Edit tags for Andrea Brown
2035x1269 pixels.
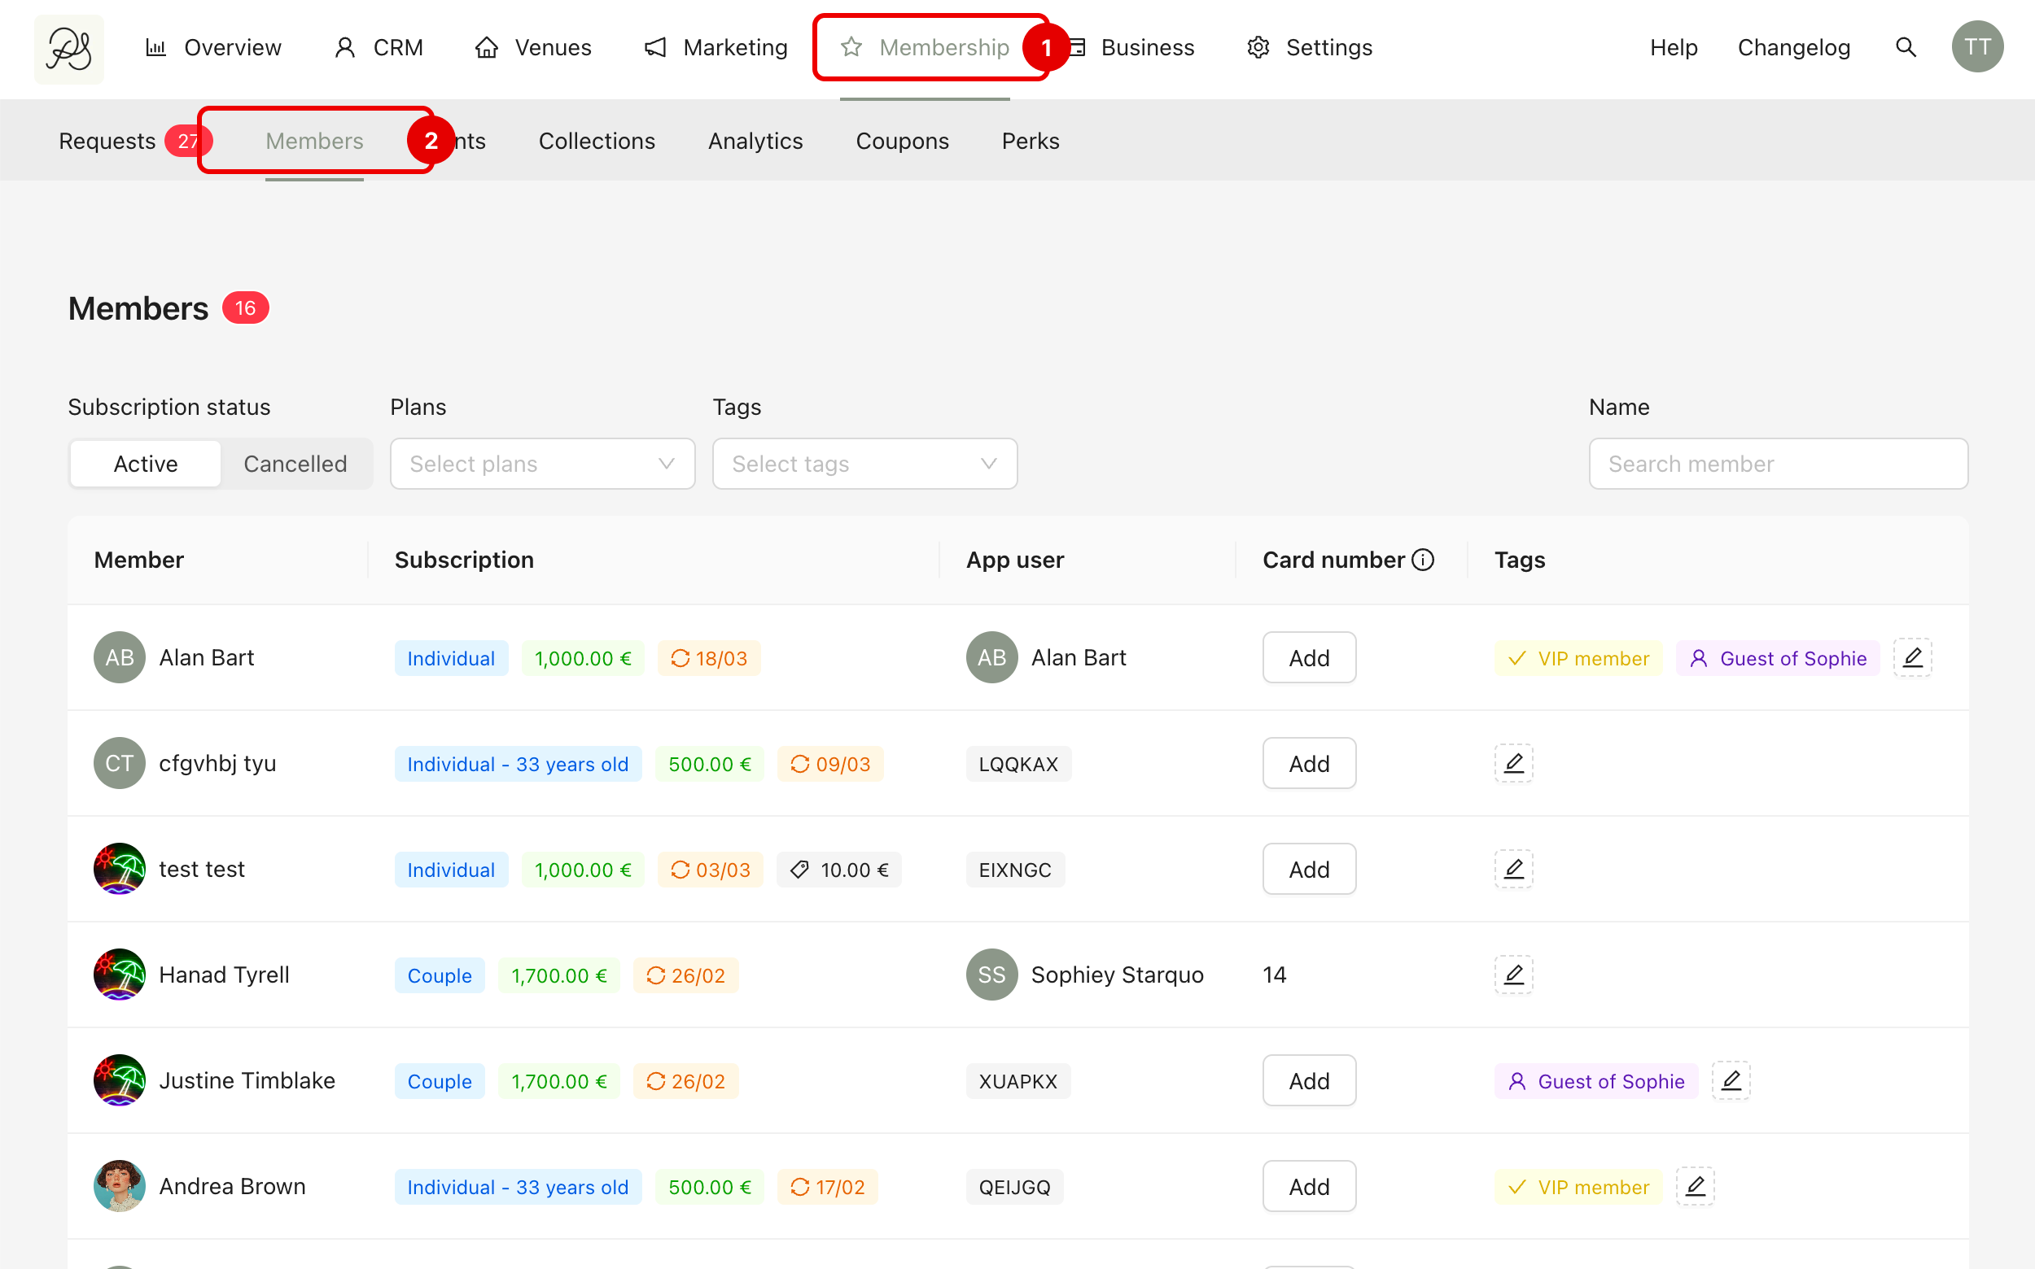click(x=1695, y=1186)
